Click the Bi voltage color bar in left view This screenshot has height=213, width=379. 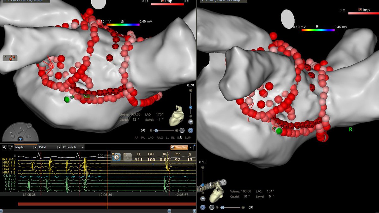click(x=123, y=24)
